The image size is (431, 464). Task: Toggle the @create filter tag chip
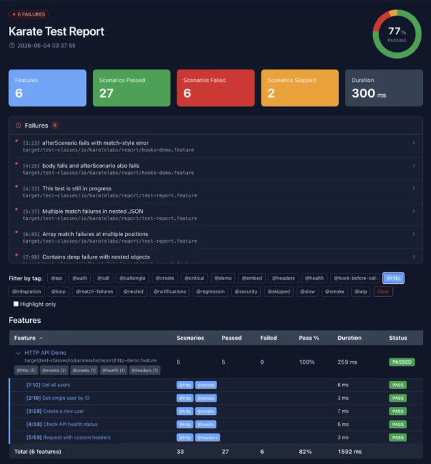(165, 278)
